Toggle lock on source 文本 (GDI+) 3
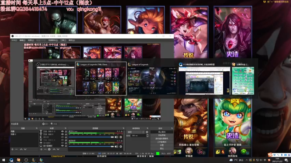Viewport: 291px width, 163px height. coord(66,131)
